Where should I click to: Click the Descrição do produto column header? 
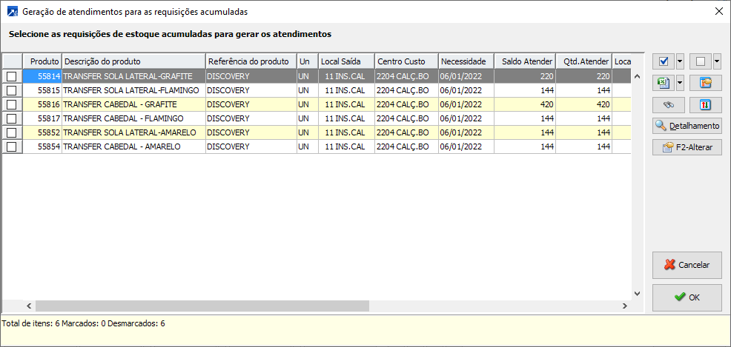coord(133,61)
